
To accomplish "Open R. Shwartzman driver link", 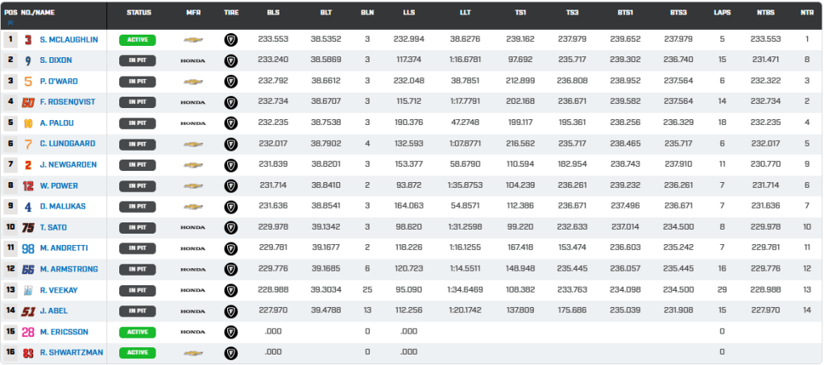I will pyautogui.click(x=72, y=352).
